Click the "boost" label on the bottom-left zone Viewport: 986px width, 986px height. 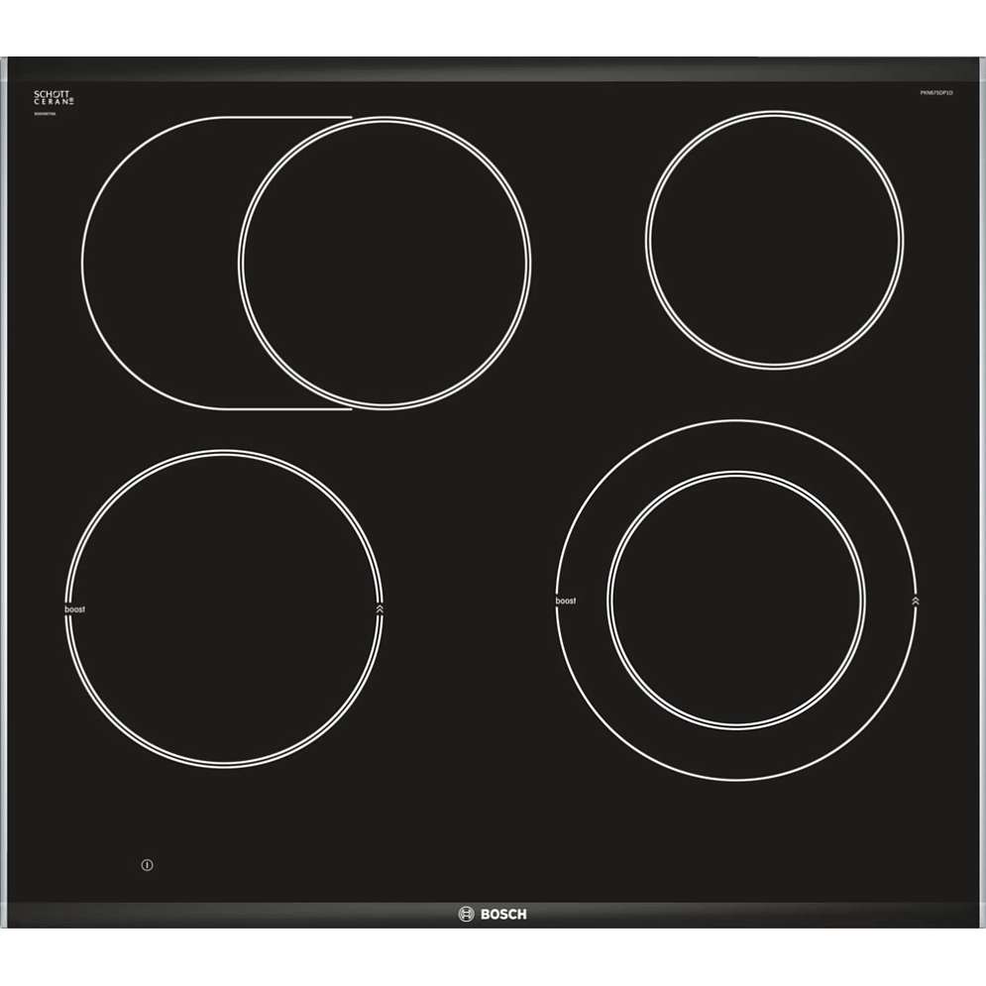75,608
